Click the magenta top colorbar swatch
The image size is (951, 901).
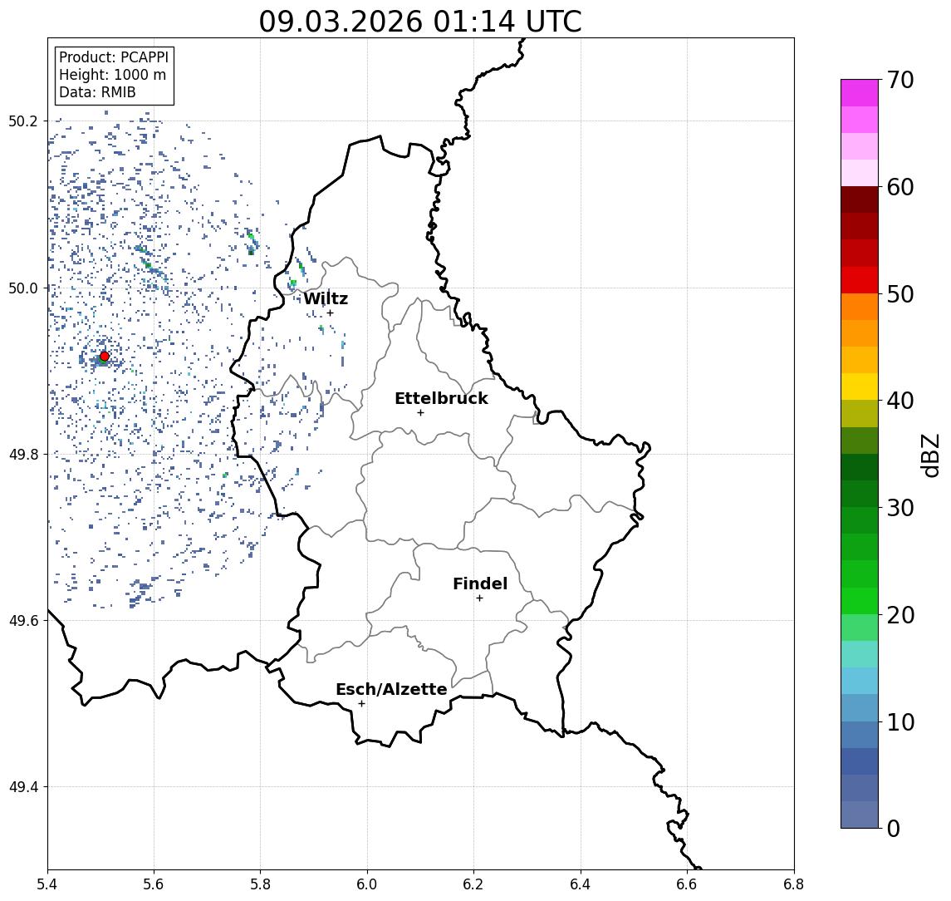(x=860, y=93)
